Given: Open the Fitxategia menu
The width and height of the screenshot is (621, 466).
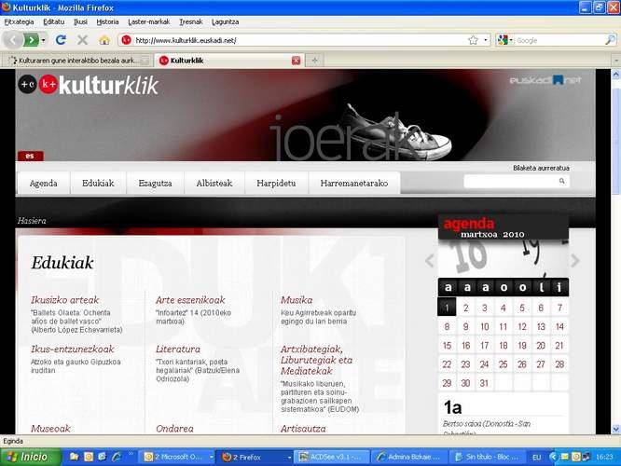Looking at the screenshot, I should pyautogui.click(x=19, y=21).
